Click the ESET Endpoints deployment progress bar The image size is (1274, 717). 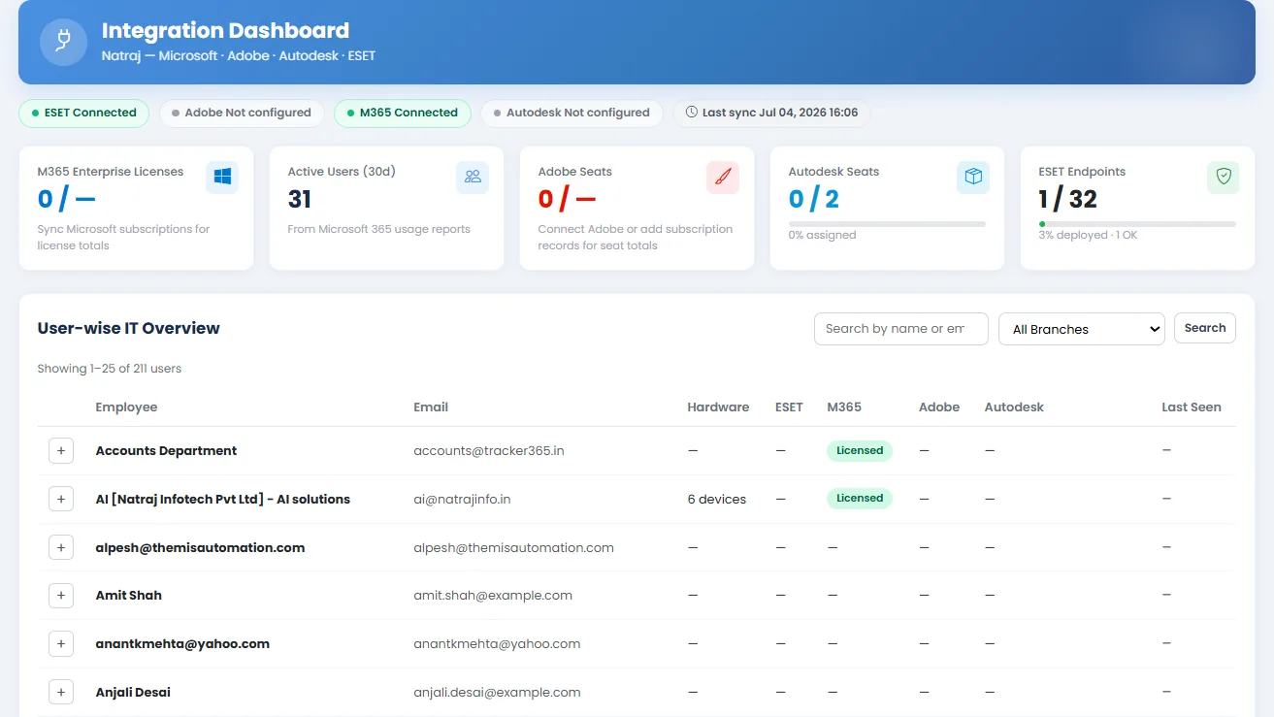click(x=1137, y=224)
